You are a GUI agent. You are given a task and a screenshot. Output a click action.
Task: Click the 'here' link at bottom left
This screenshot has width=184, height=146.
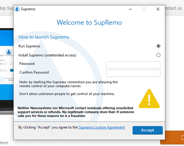tap(4, 143)
